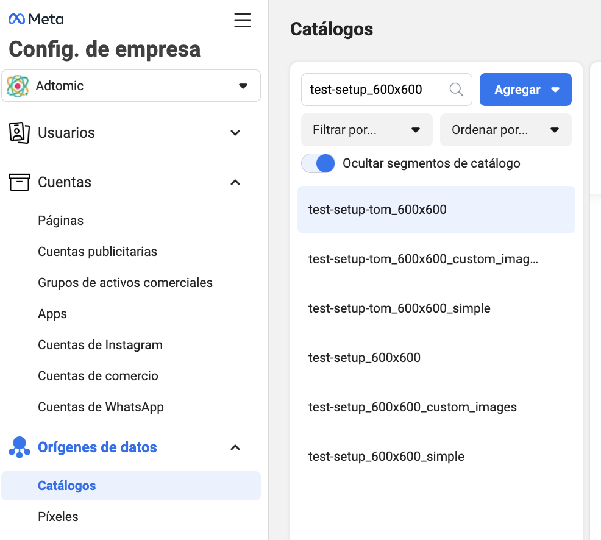Open the Ordenar por dropdown

coord(506,130)
